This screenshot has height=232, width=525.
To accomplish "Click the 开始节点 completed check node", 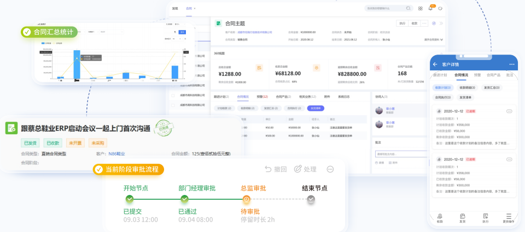I will [x=129, y=200].
